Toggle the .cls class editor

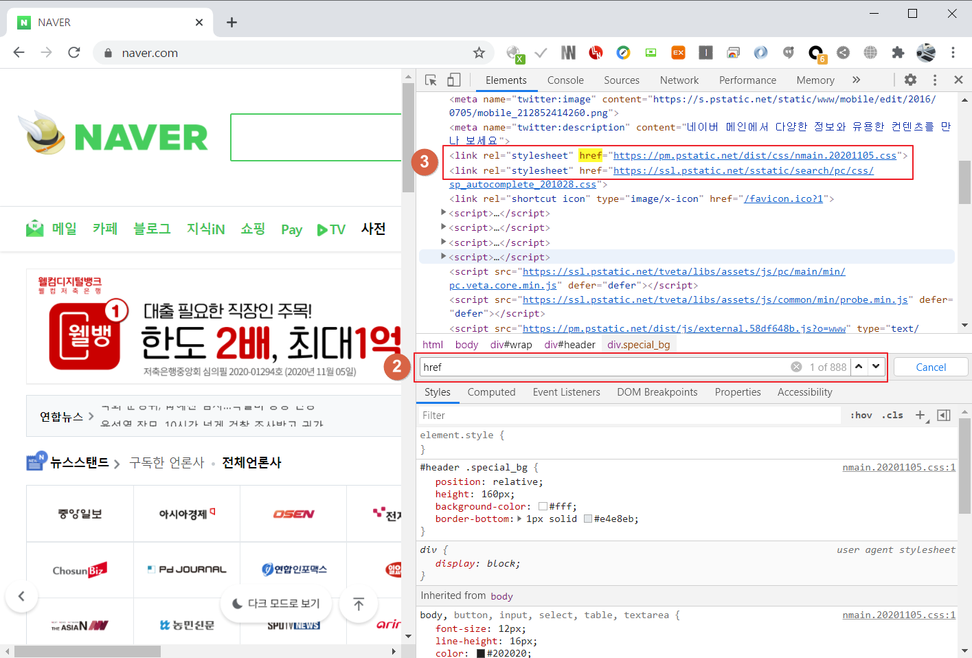tap(892, 415)
